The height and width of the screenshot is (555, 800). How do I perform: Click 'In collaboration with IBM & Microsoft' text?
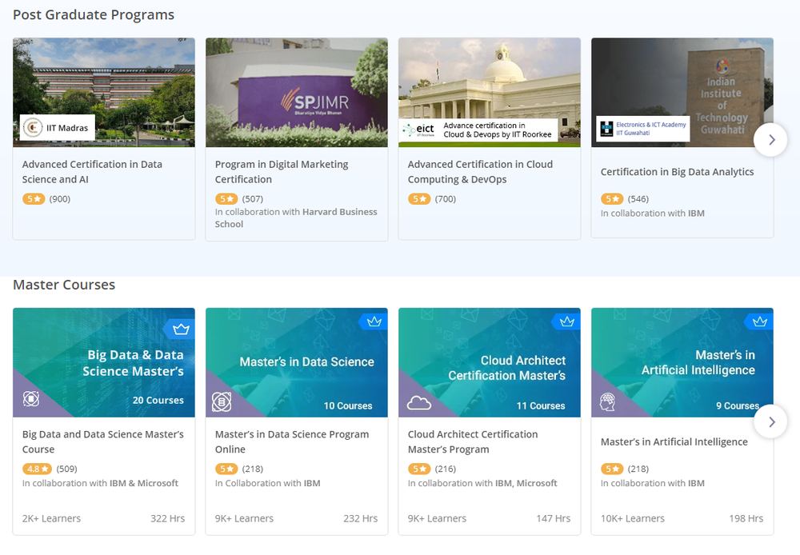click(x=100, y=483)
